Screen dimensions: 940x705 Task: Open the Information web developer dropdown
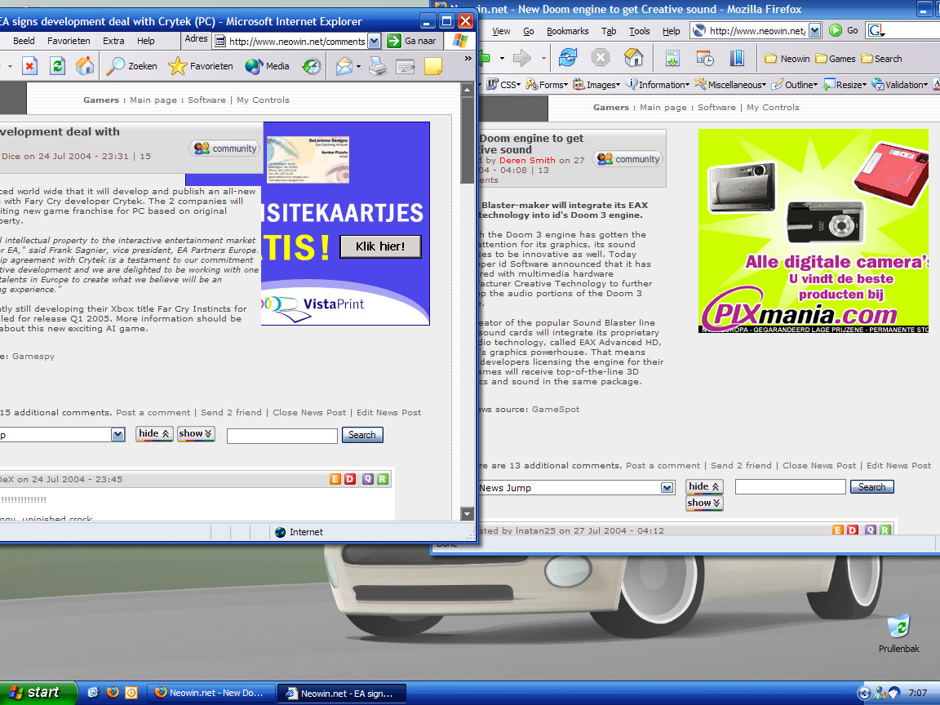[657, 85]
